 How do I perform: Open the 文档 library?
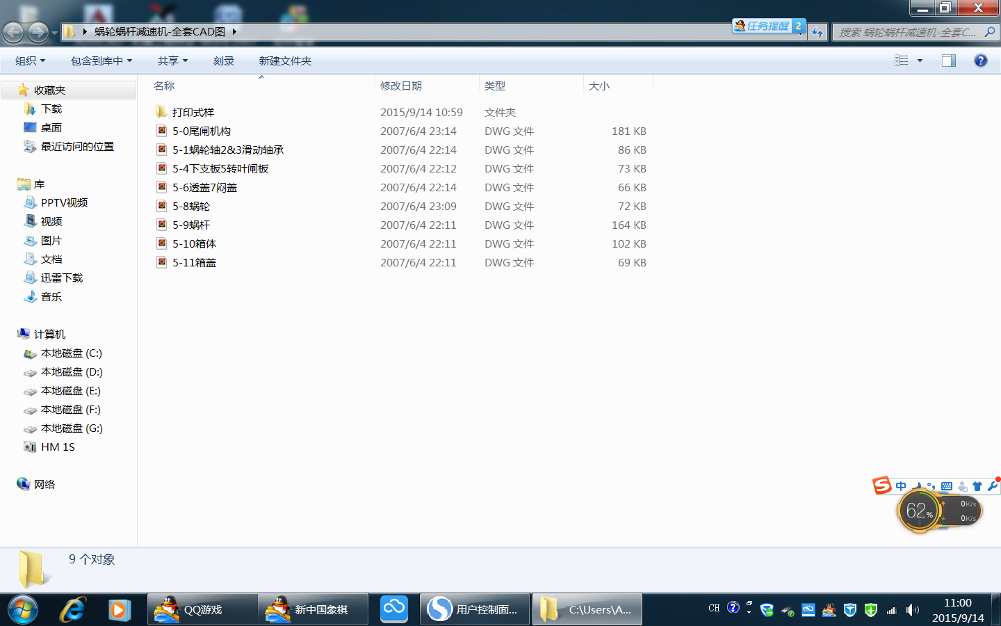(51, 259)
